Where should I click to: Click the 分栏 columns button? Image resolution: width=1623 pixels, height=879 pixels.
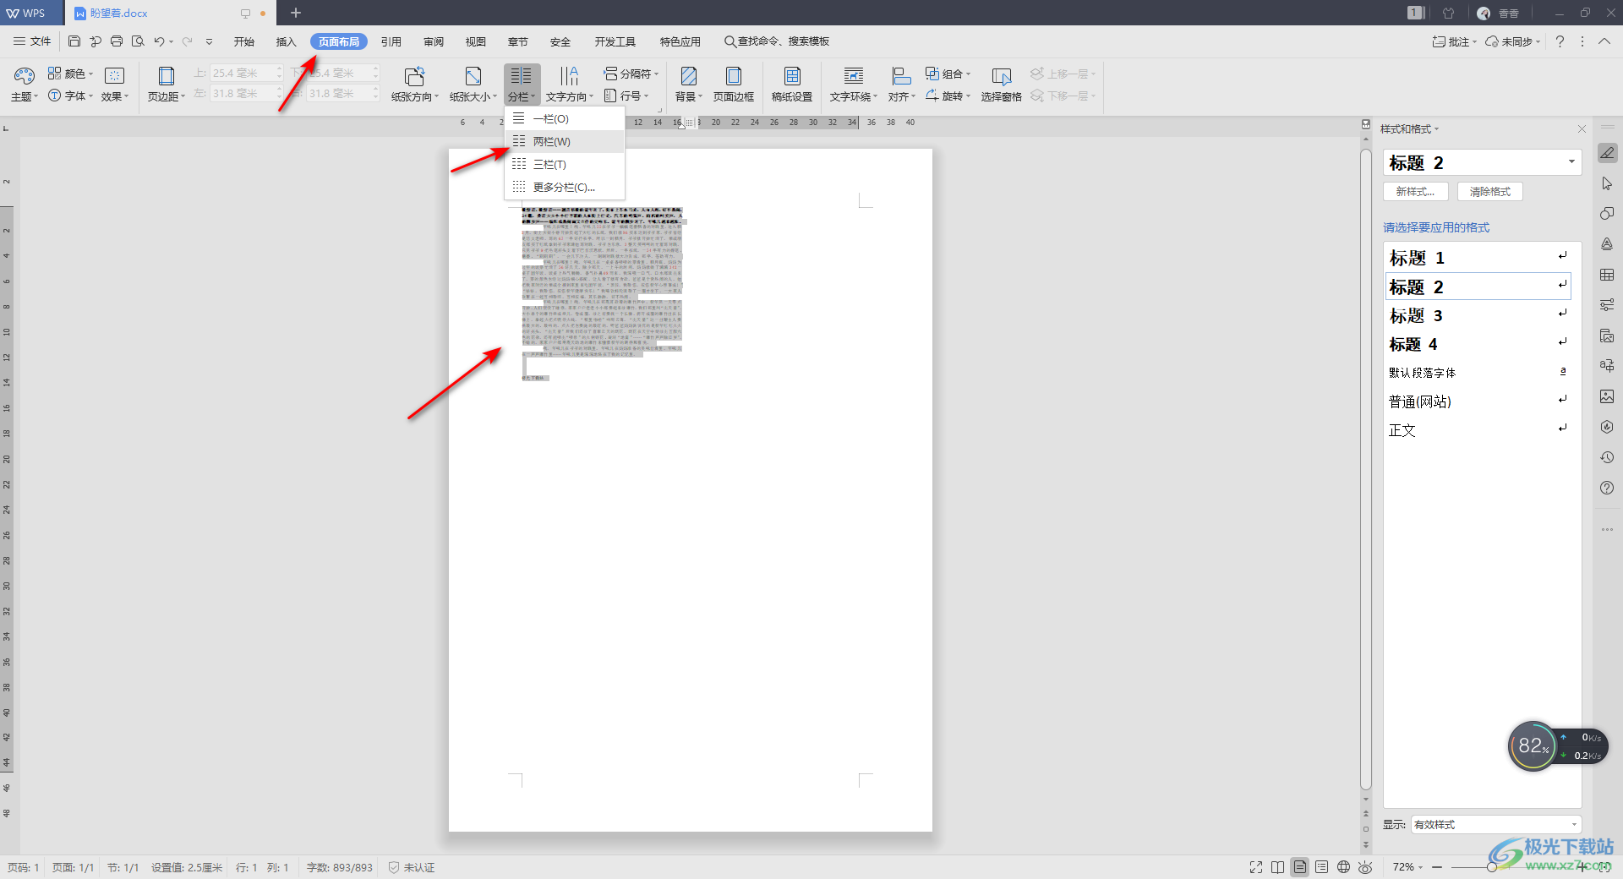(x=522, y=85)
